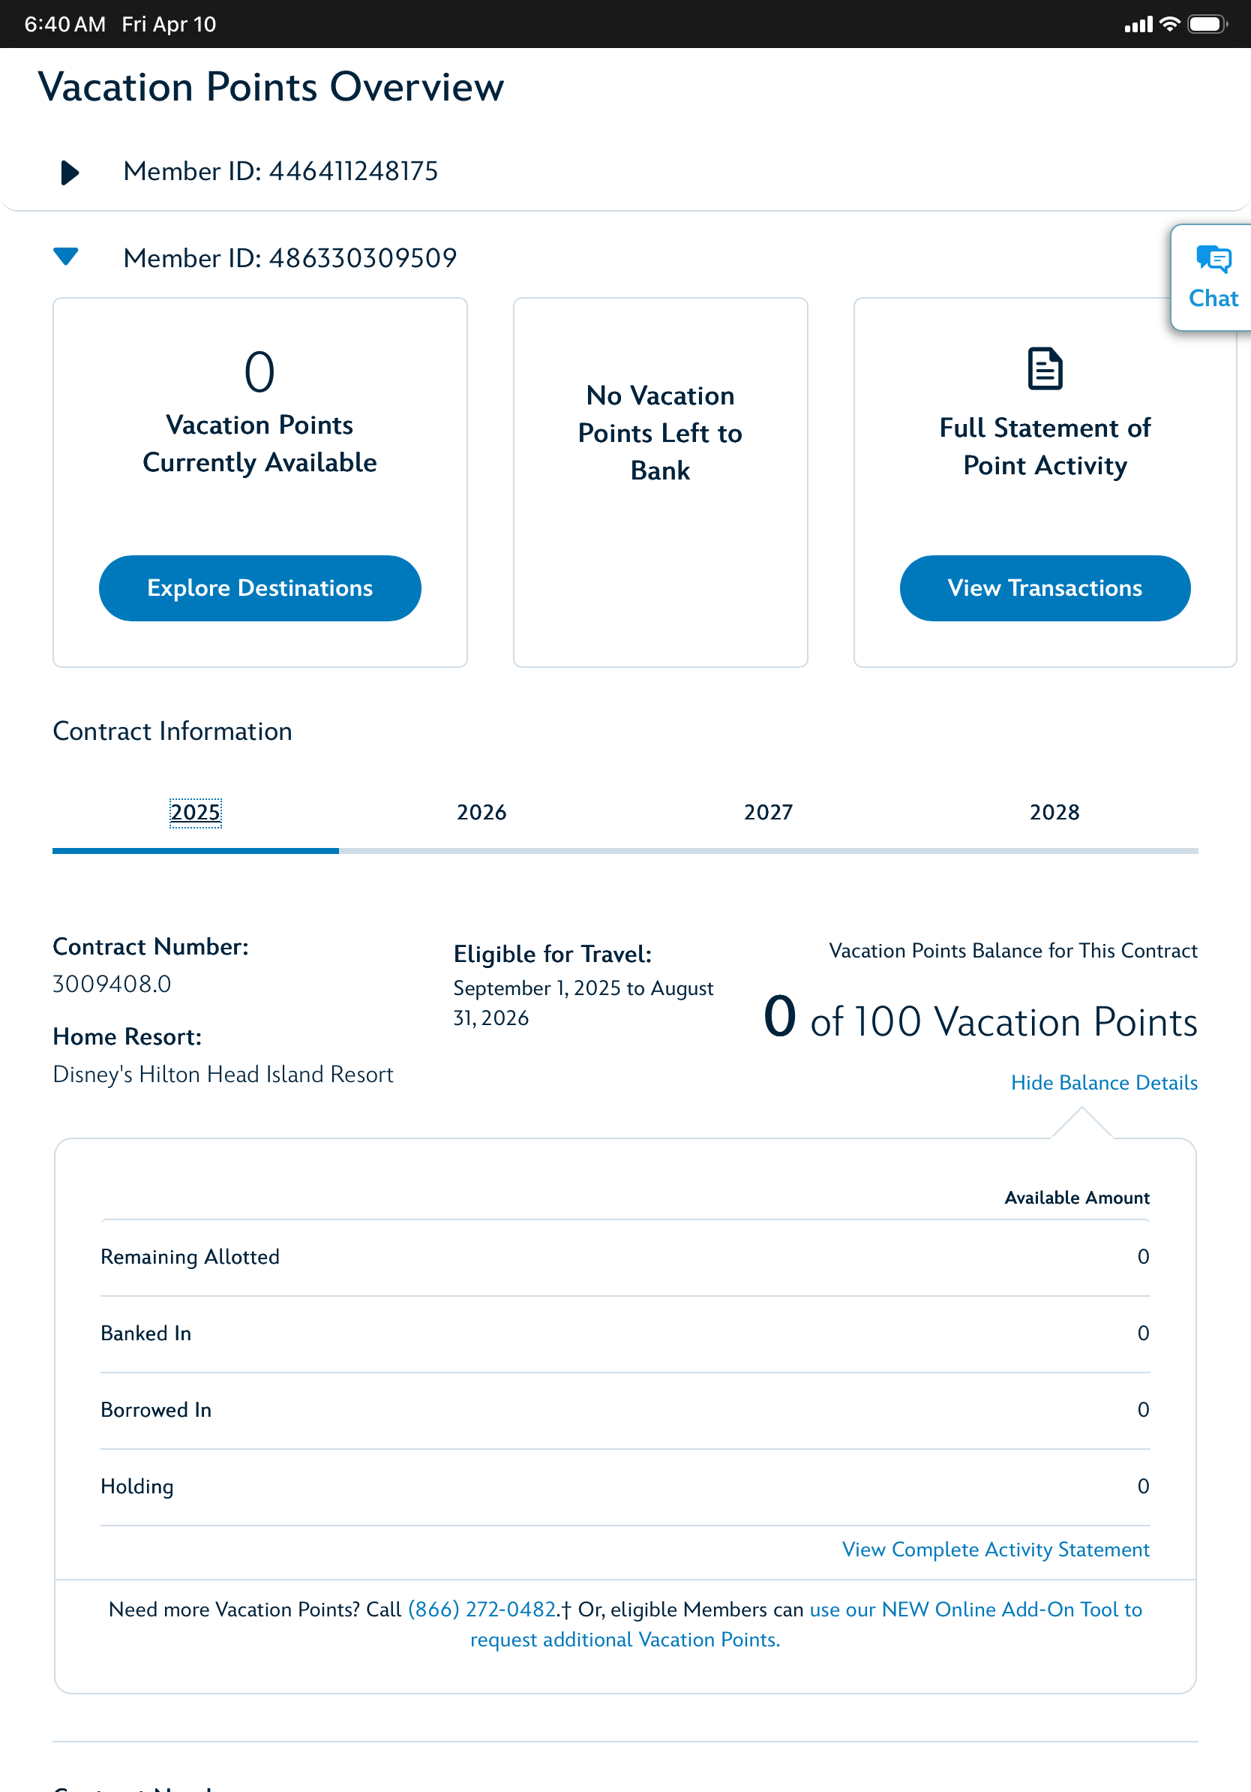1251x1792 pixels.
Task: Collapse Member ID 486330309509 section
Action: pyautogui.click(x=66, y=257)
